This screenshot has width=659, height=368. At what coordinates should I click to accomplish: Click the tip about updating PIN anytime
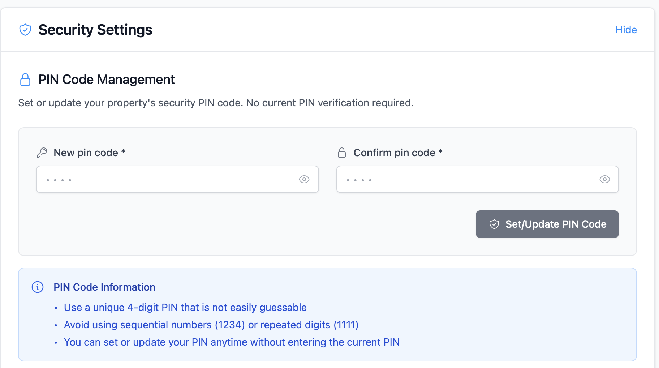click(232, 342)
